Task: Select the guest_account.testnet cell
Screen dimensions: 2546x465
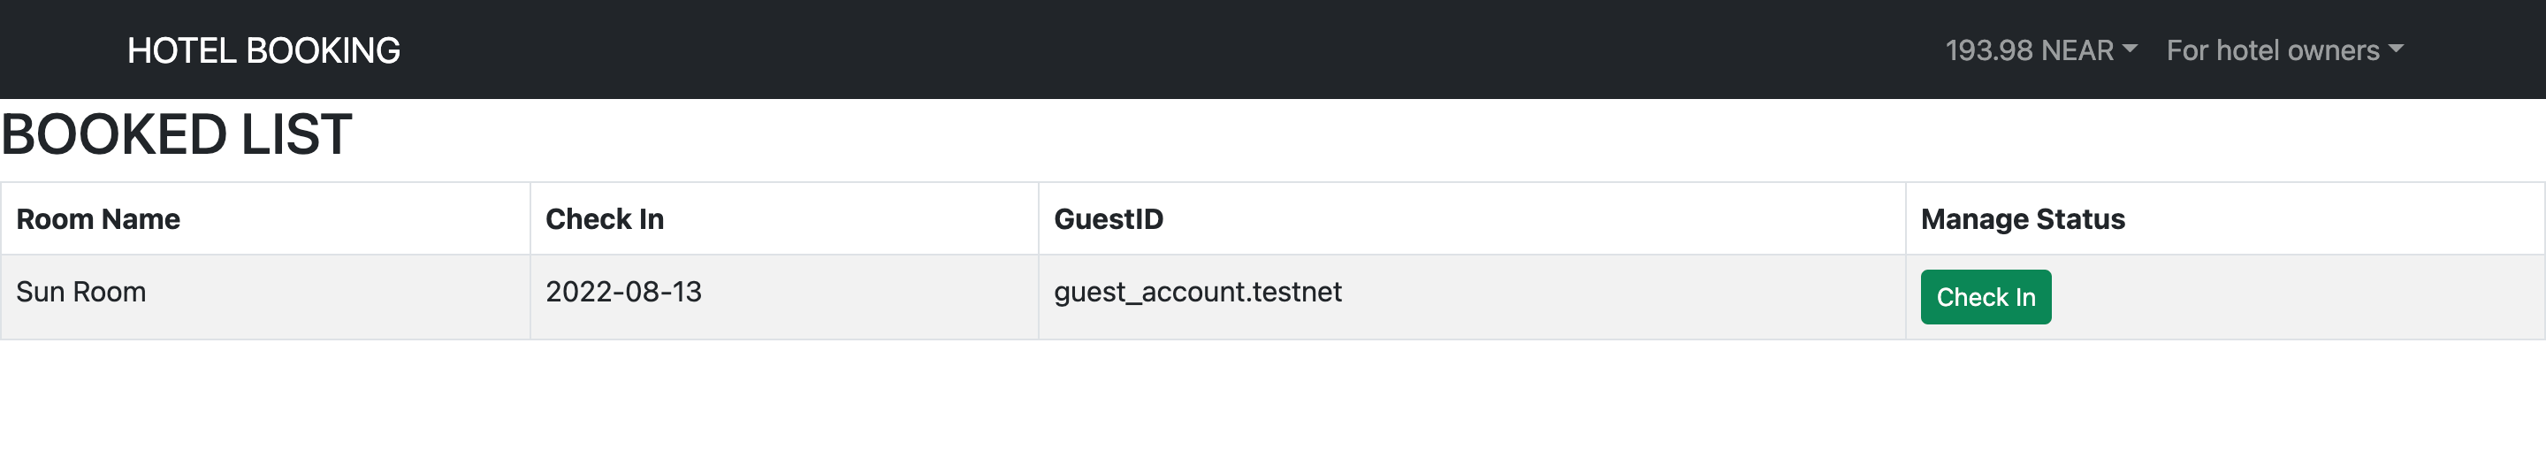Action: tap(1472, 297)
